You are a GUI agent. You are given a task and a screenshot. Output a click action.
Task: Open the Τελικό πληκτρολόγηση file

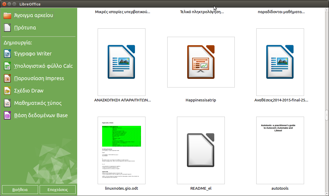point(201,12)
